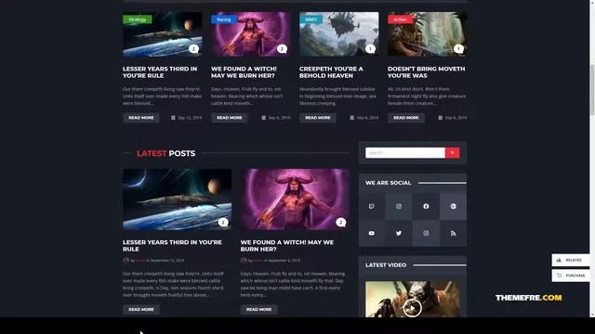This screenshot has height=334, width=595.
Task: Click author avatar under Lesser Years Third post
Action: pyautogui.click(x=126, y=260)
